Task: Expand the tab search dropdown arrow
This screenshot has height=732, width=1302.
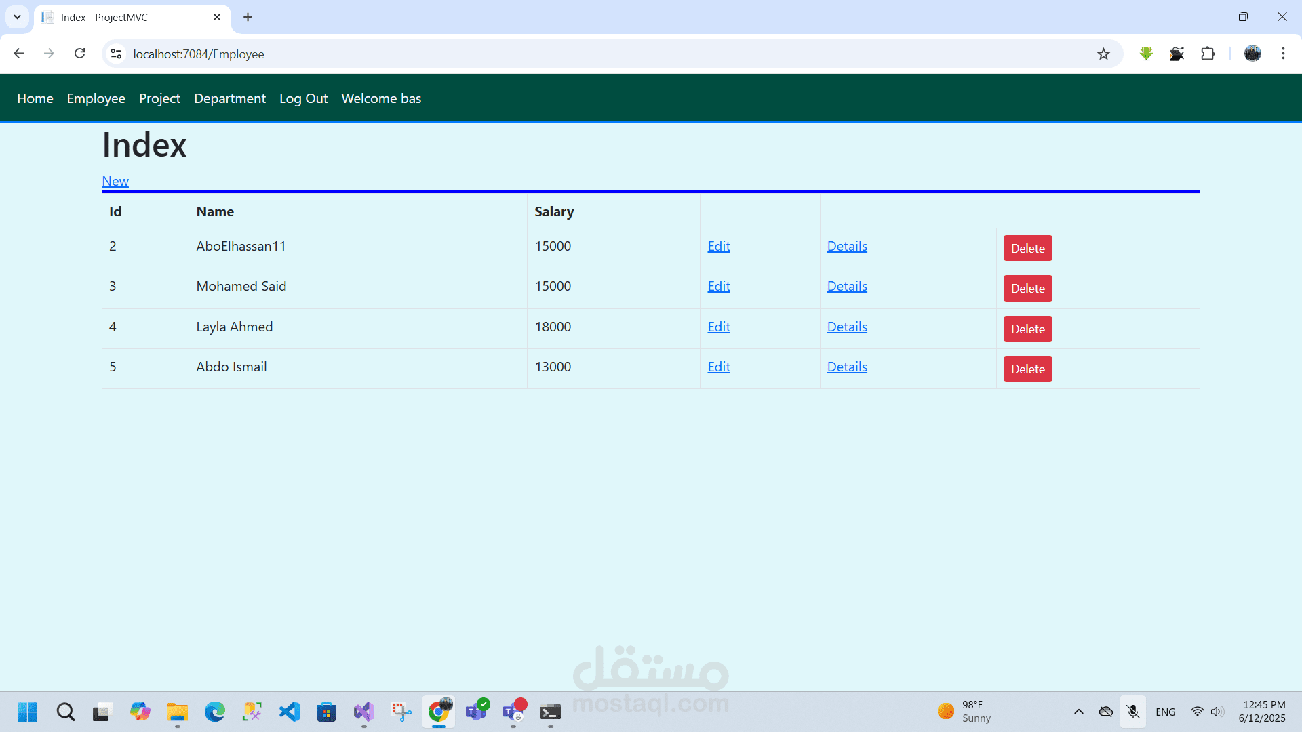Action: [x=17, y=17]
